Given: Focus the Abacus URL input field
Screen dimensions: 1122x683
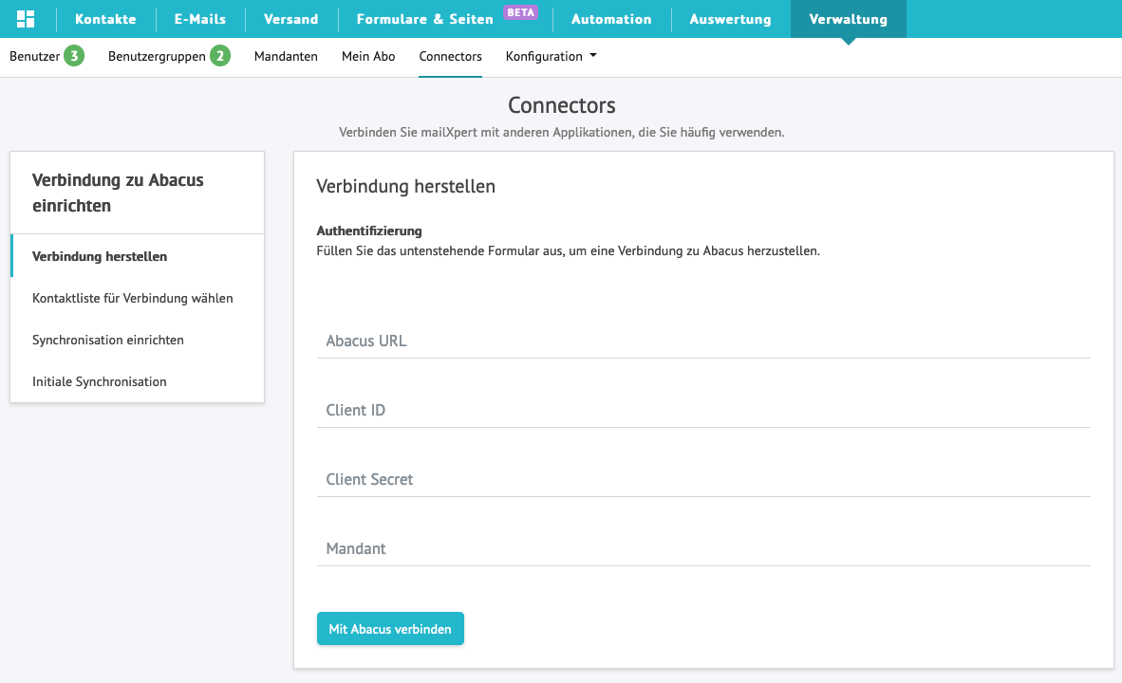Looking at the screenshot, I should point(703,341).
